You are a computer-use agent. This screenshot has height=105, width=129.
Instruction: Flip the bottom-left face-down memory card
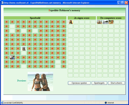(6, 66)
